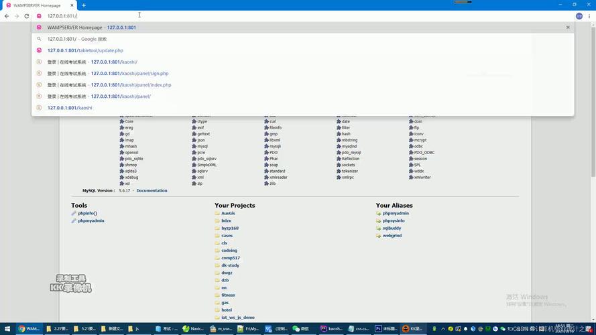This screenshot has height=335, width=596.
Task: Open the Chrome three-dot menu
Action: 589,16
